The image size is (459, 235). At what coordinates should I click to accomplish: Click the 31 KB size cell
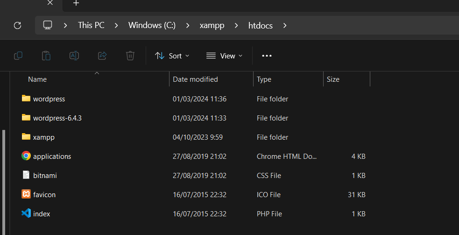point(357,194)
